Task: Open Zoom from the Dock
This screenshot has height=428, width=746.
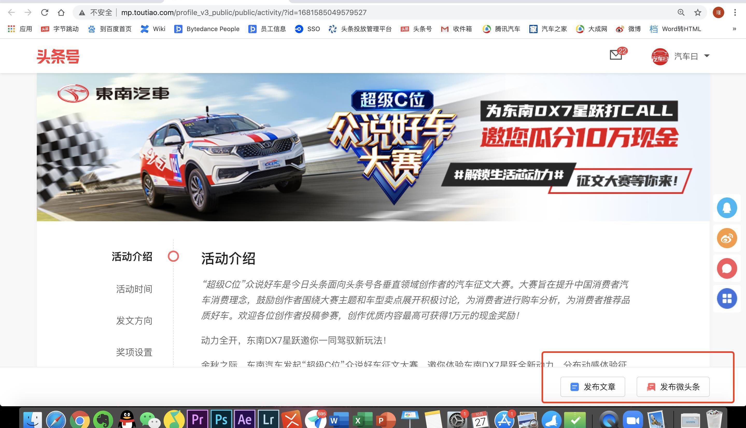Action: [632, 420]
